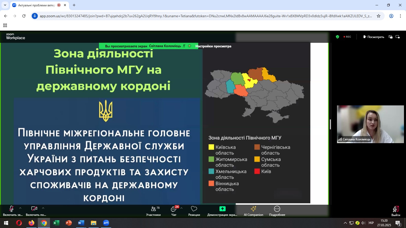Click the green Житомирська область legend swatch
Image resolution: width=406 pixels, height=228 pixels.
211,159
